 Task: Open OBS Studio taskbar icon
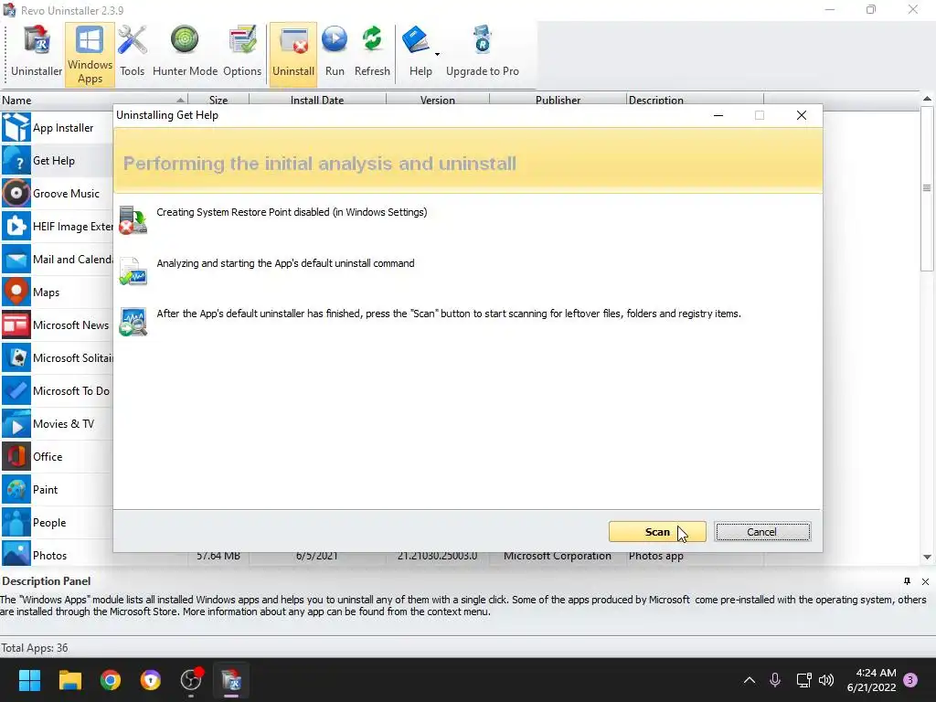[191, 680]
